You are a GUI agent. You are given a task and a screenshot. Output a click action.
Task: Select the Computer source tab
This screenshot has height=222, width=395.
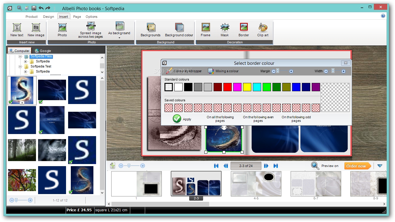19,51
